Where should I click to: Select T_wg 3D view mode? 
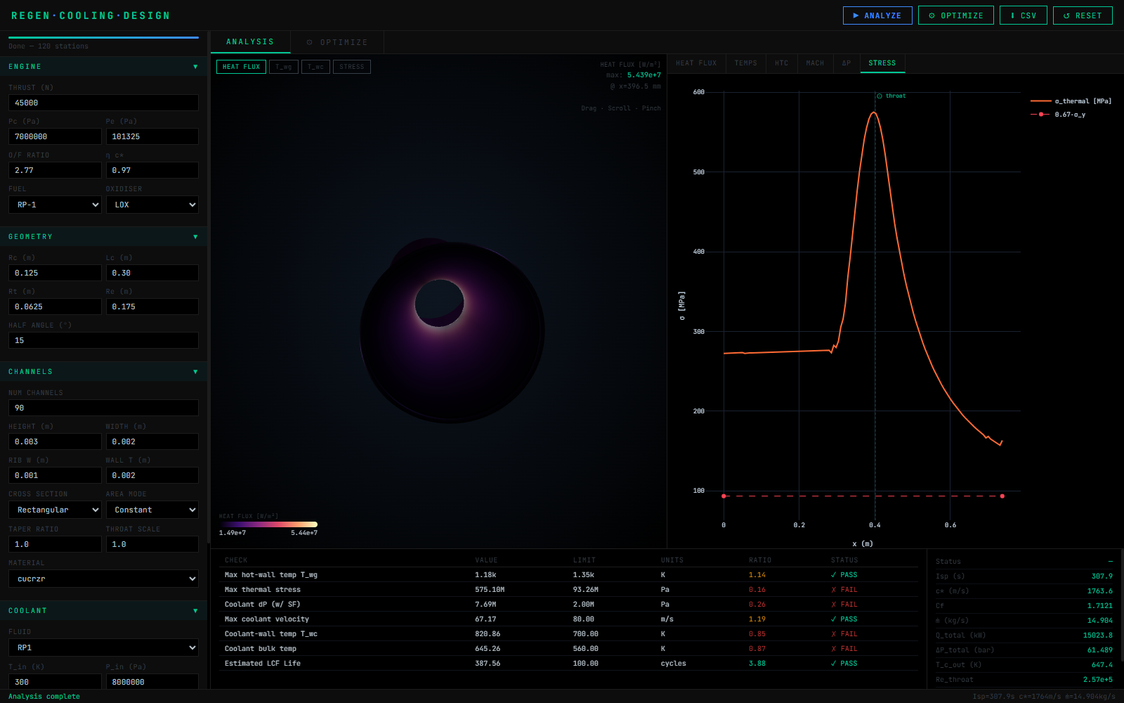pyautogui.click(x=284, y=67)
